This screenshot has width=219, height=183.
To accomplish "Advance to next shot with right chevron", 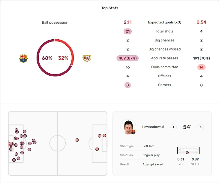I will tap(201, 127).
